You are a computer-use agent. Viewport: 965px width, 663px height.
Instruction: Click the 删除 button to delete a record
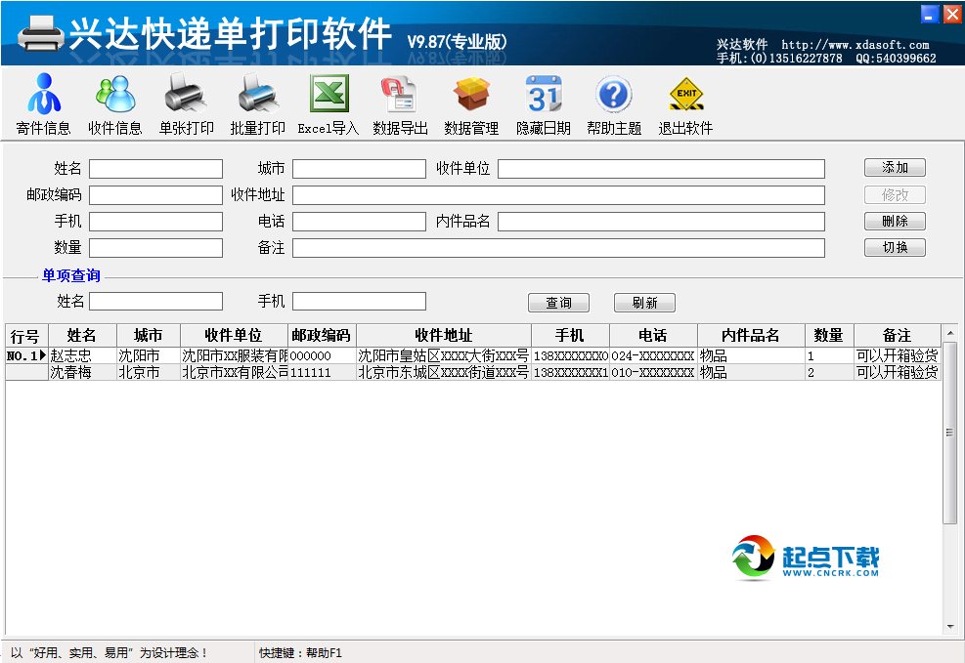[894, 221]
